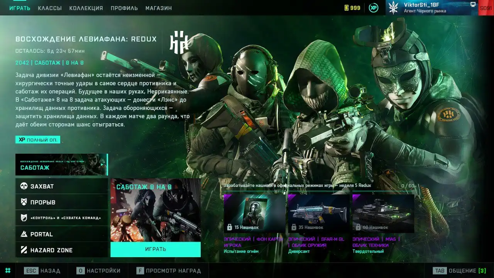Click the ESC key icon in bottom bar
This screenshot has height=278, width=494.
[31, 271]
